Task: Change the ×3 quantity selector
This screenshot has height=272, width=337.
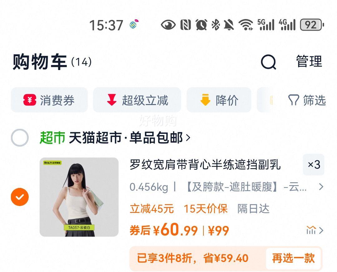Action: (313, 165)
